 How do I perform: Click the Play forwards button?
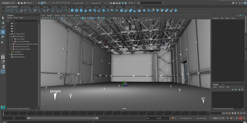[x=235, y=113]
